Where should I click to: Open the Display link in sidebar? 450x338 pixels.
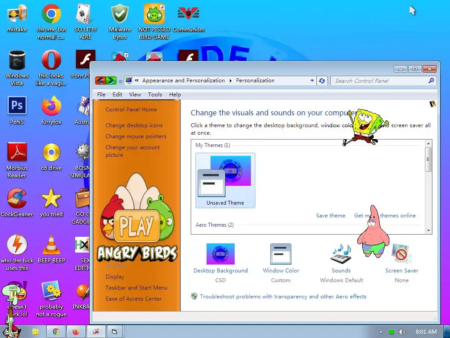pyautogui.click(x=115, y=277)
